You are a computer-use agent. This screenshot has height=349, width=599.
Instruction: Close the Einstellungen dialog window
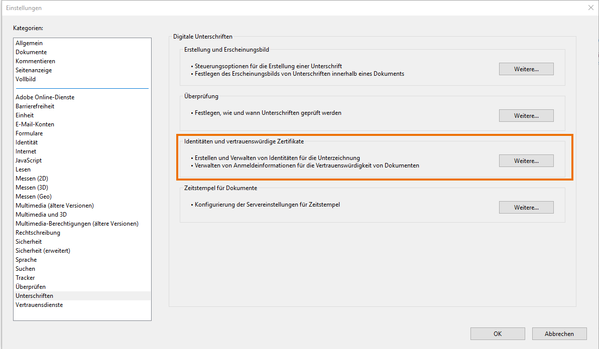tap(590, 8)
